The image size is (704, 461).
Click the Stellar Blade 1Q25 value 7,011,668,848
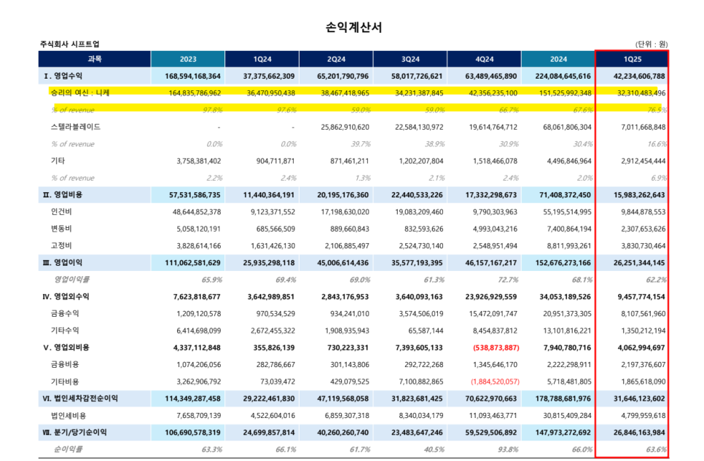[643, 127]
